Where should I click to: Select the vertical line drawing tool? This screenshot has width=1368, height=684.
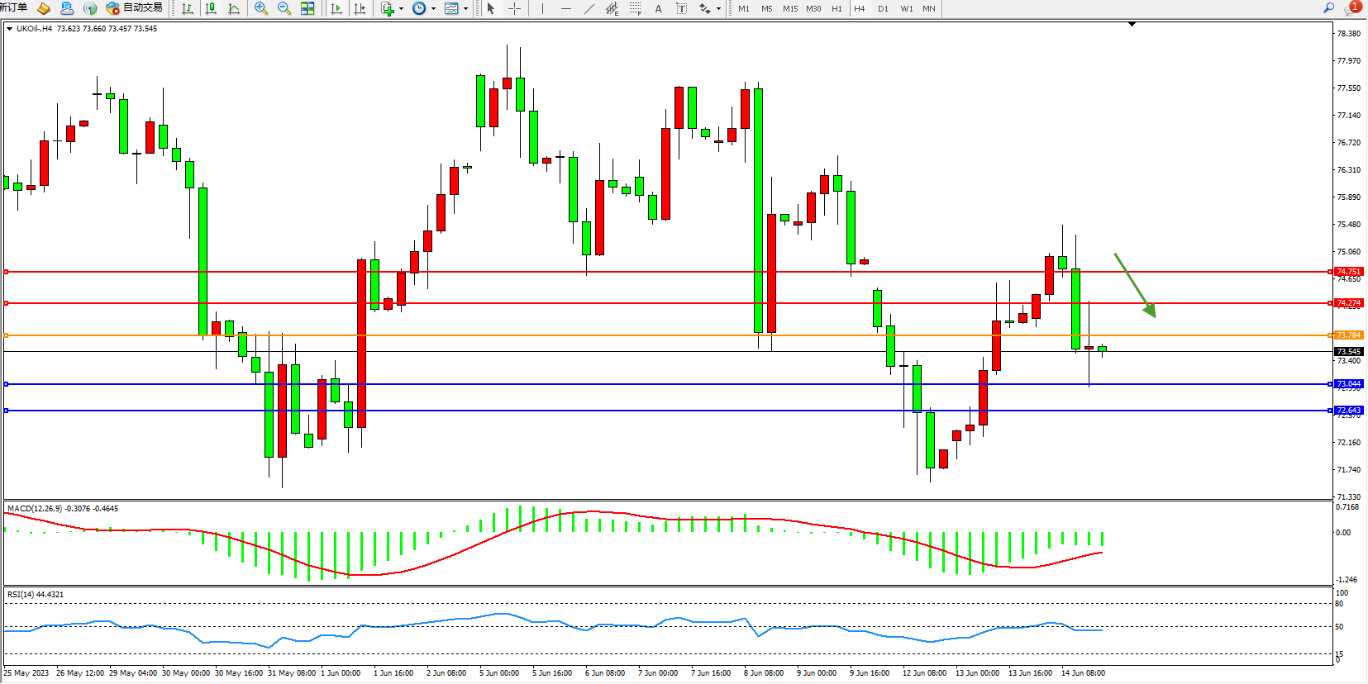542,8
